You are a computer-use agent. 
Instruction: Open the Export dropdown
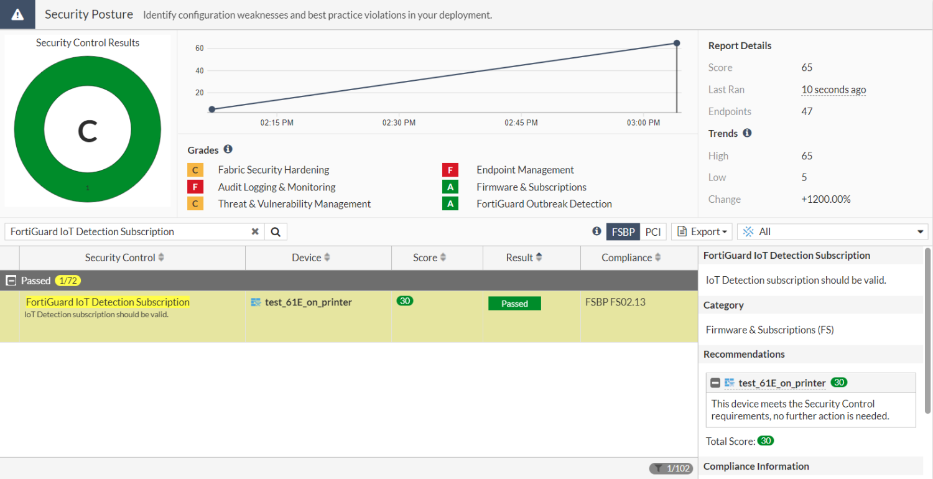pos(702,231)
